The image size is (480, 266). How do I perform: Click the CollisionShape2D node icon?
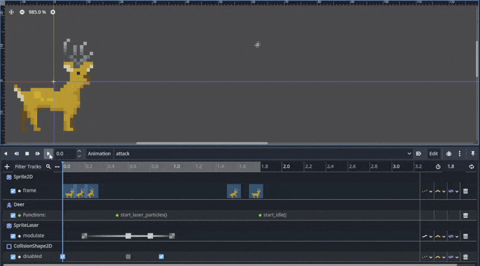coord(9,246)
